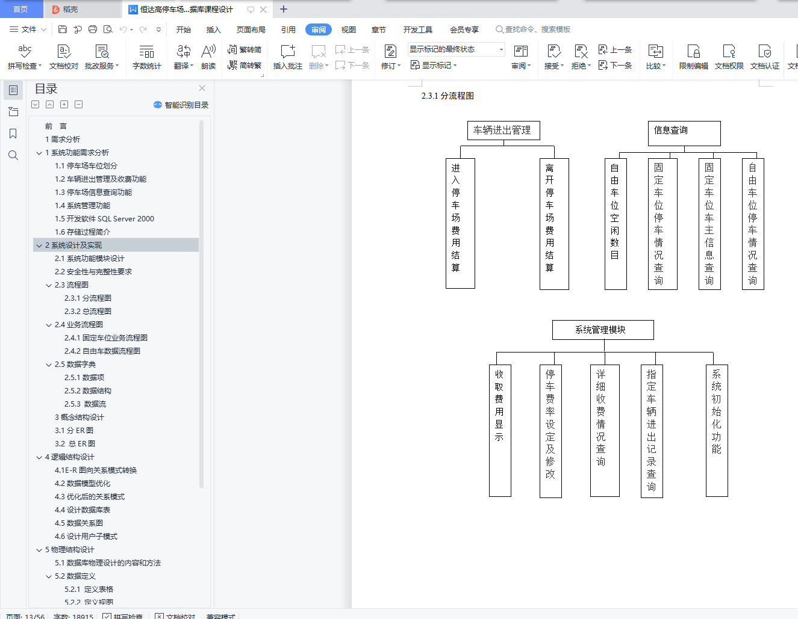Switch to the 页面布局 ribbon tab
Image resolution: width=798 pixels, height=619 pixels.
[x=251, y=29]
